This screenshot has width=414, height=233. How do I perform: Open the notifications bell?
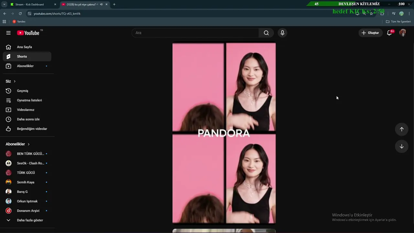coord(389,33)
